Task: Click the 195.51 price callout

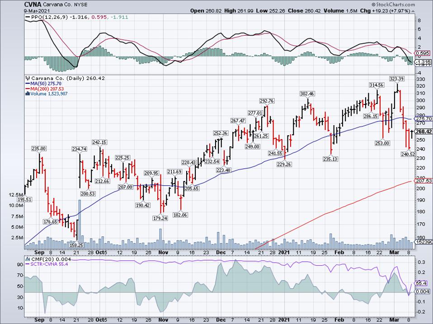Action: [x=24, y=200]
